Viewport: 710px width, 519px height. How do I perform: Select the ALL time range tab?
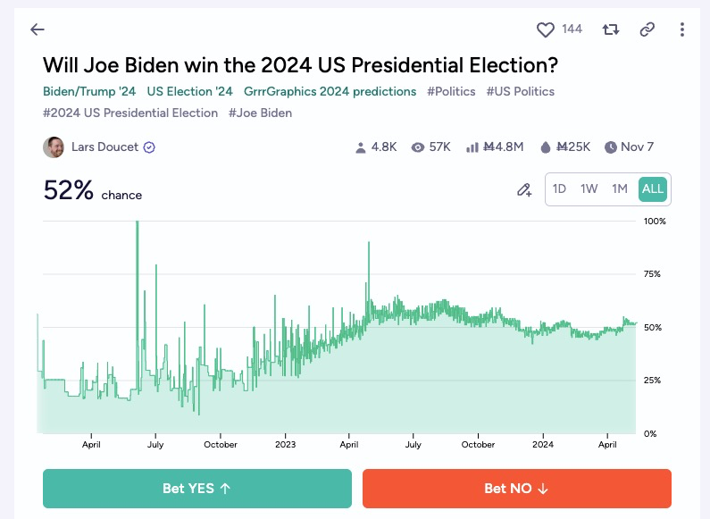[x=653, y=188]
